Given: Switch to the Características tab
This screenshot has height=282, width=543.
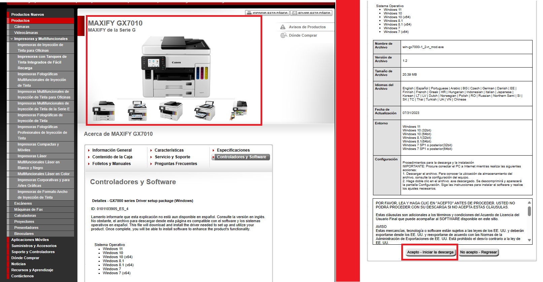Looking at the screenshot, I should click(169, 150).
